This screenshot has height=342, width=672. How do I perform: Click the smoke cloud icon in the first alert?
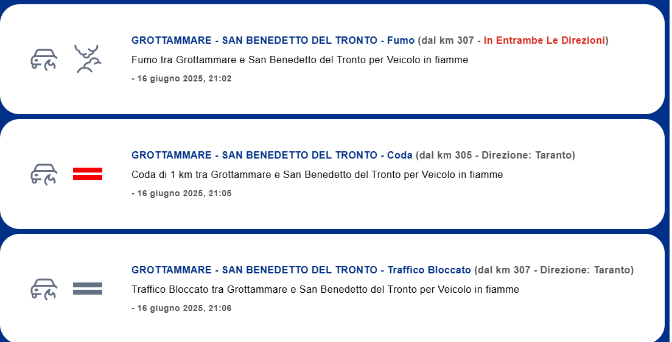click(88, 58)
